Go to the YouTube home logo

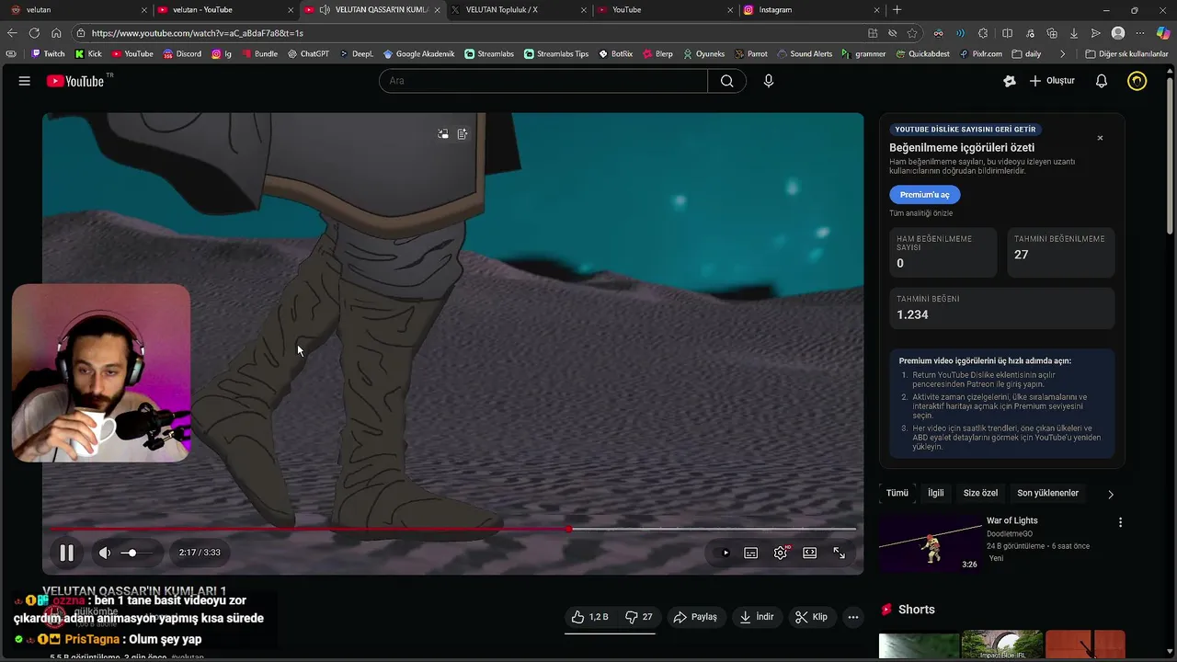(75, 81)
